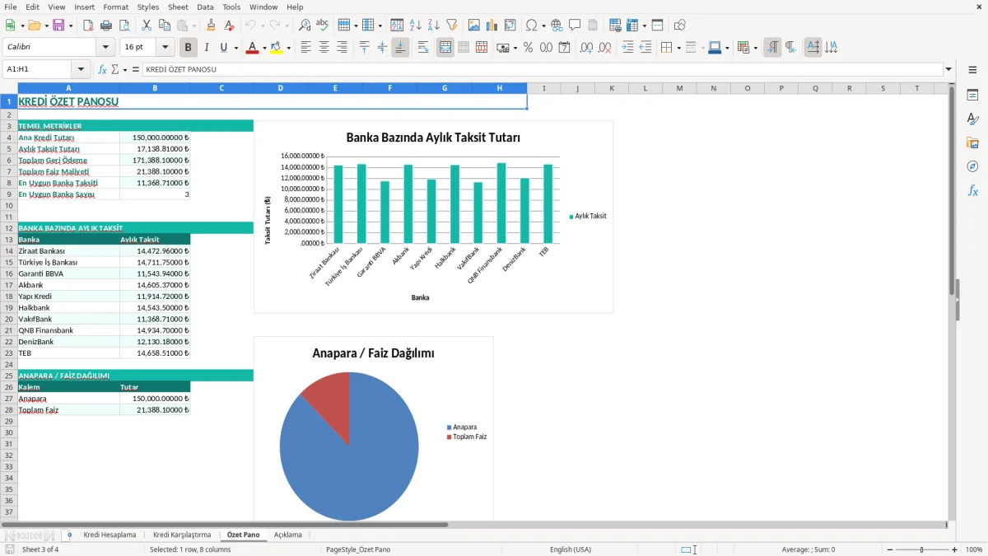The image size is (988, 556).
Task: Open Sidebar Properties panel icon
Action: (972, 96)
